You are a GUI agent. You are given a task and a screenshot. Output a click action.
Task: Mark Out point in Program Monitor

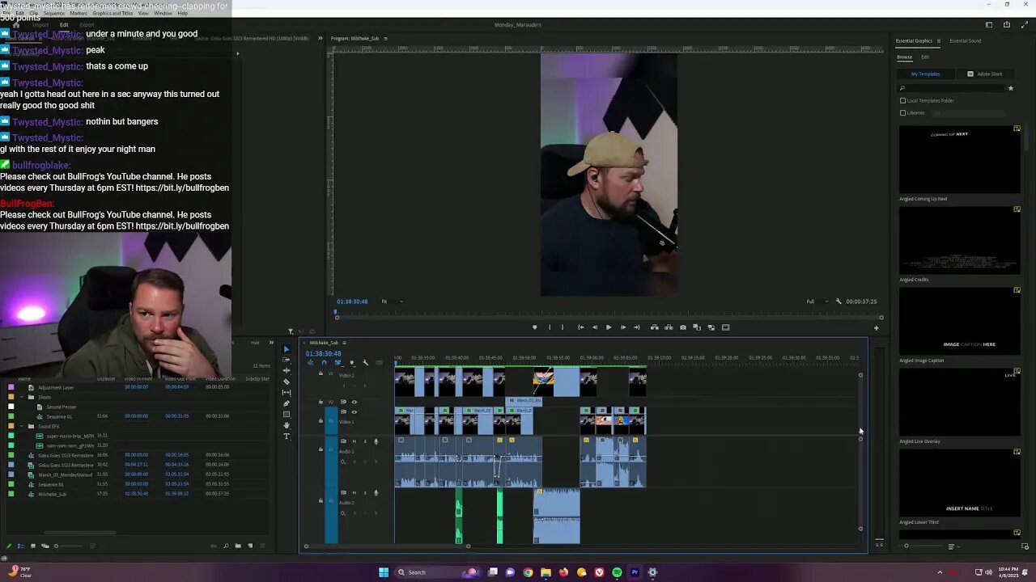563,327
